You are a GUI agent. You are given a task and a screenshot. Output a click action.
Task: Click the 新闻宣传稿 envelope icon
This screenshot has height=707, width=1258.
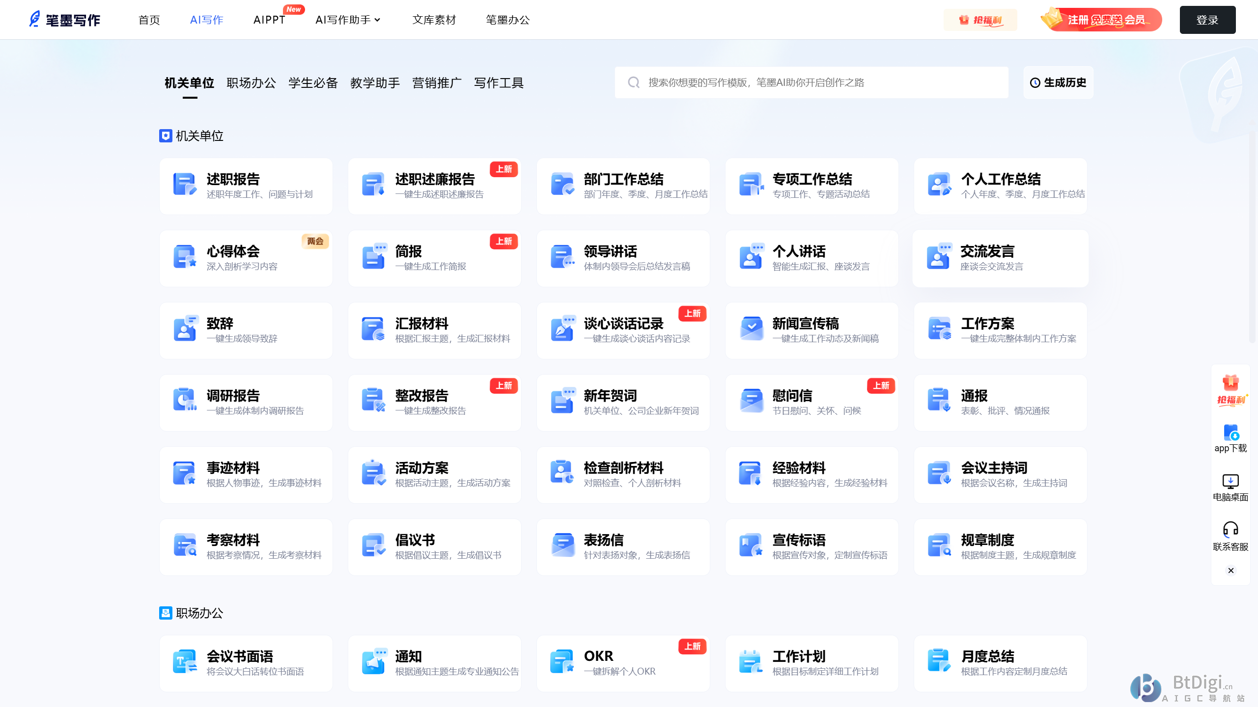click(x=751, y=329)
